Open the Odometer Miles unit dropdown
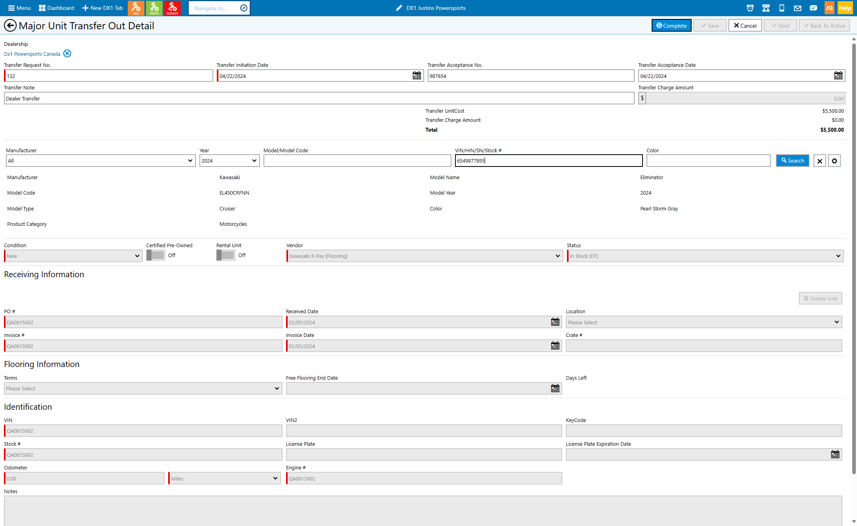This screenshot has height=526, width=857. (x=224, y=478)
